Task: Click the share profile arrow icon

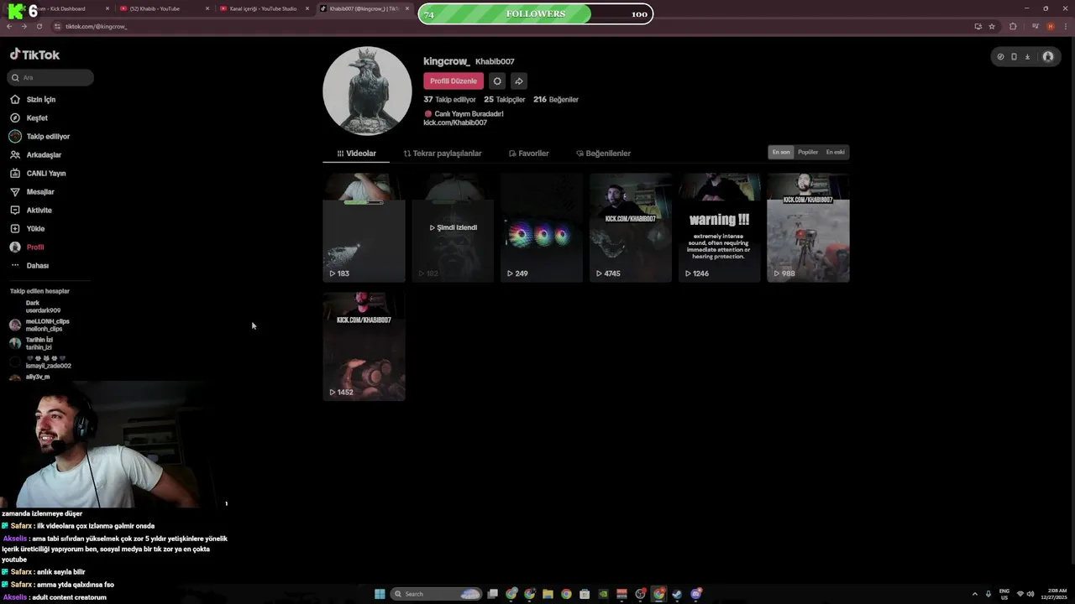Action: click(x=519, y=81)
